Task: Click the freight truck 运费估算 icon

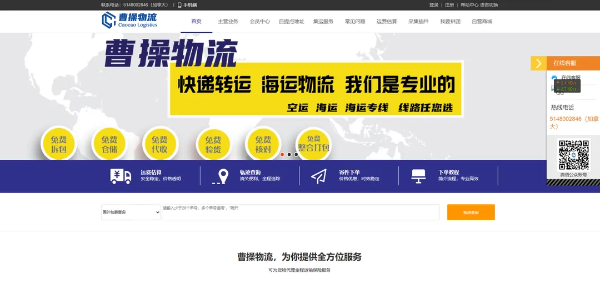Action: (x=121, y=176)
